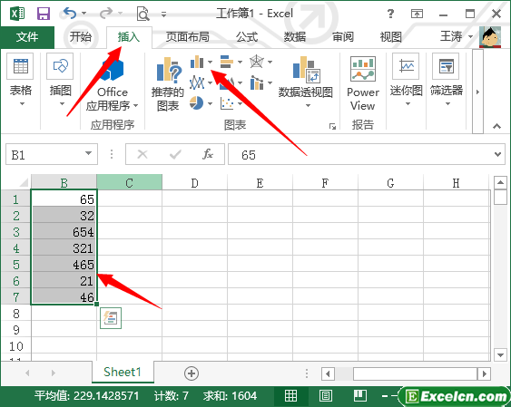Open 筛选器 filters group
Viewport: 511px width, 407px height.
click(x=447, y=80)
